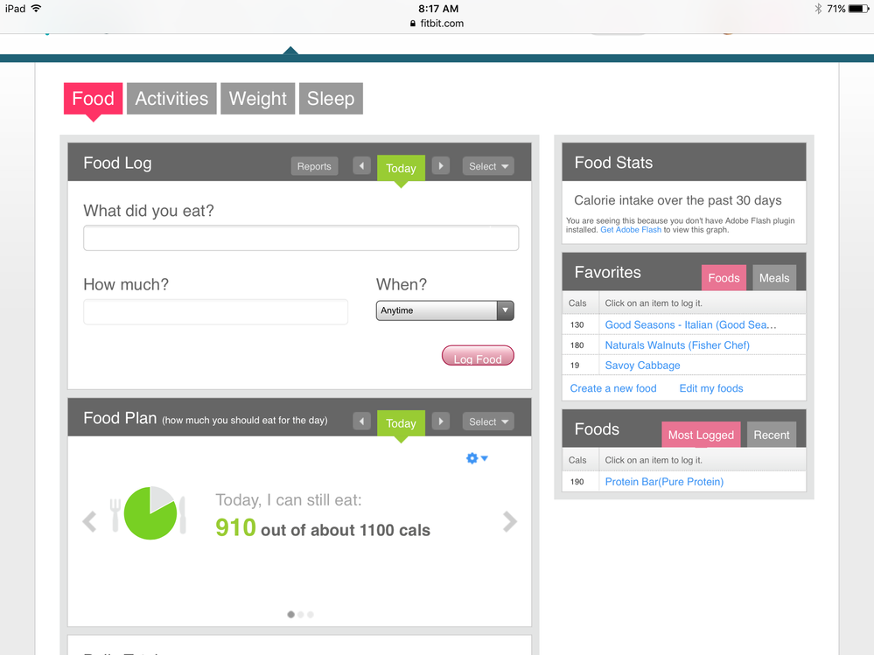Image resolution: width=874 pixels, height=655 pixels.
Task: Open the When? Anytime dropdown
Action: tap(444, 310)
